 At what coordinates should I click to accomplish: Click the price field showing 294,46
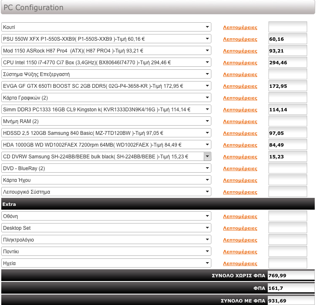(287, 62)
